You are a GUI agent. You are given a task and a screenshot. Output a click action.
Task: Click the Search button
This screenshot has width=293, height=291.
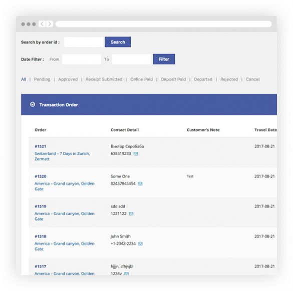point(118,42)
